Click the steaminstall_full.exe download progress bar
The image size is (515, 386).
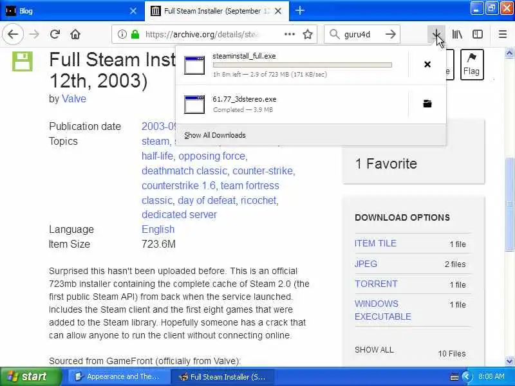tap(302, 65)
